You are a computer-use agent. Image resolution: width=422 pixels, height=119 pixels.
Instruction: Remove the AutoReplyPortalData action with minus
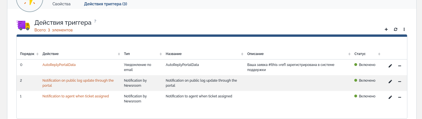pos(399,66)
